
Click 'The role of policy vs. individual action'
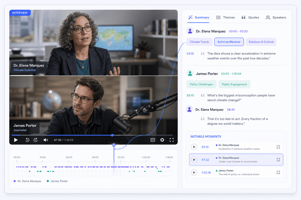tap(239, 174)
